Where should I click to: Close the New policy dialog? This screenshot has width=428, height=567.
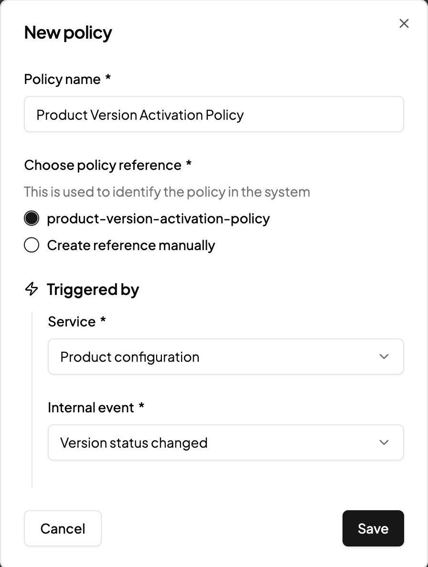(404, 24)
